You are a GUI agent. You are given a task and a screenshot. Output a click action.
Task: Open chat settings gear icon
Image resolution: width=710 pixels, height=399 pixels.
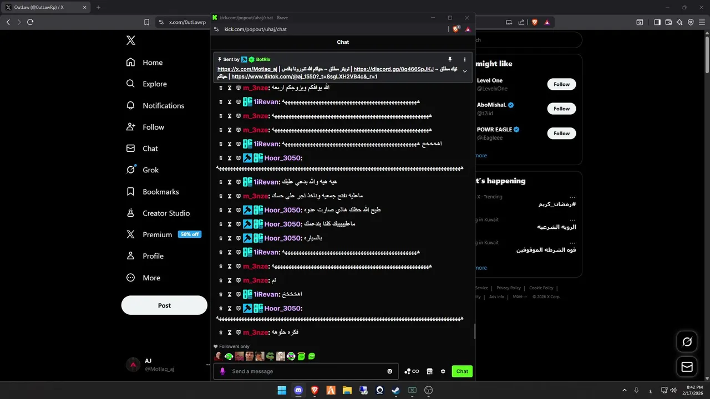(x=443, y=371)
